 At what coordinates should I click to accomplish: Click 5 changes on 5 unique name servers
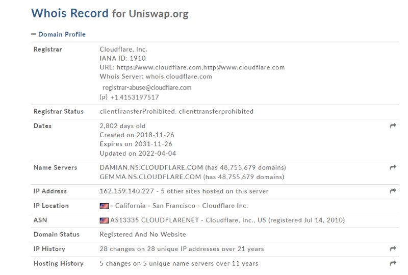click(157, 264)
